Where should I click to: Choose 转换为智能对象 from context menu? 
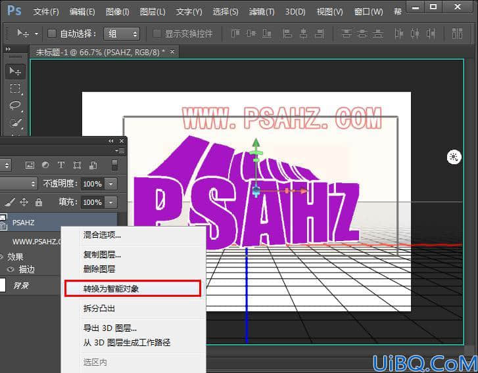tap(133, 288)
